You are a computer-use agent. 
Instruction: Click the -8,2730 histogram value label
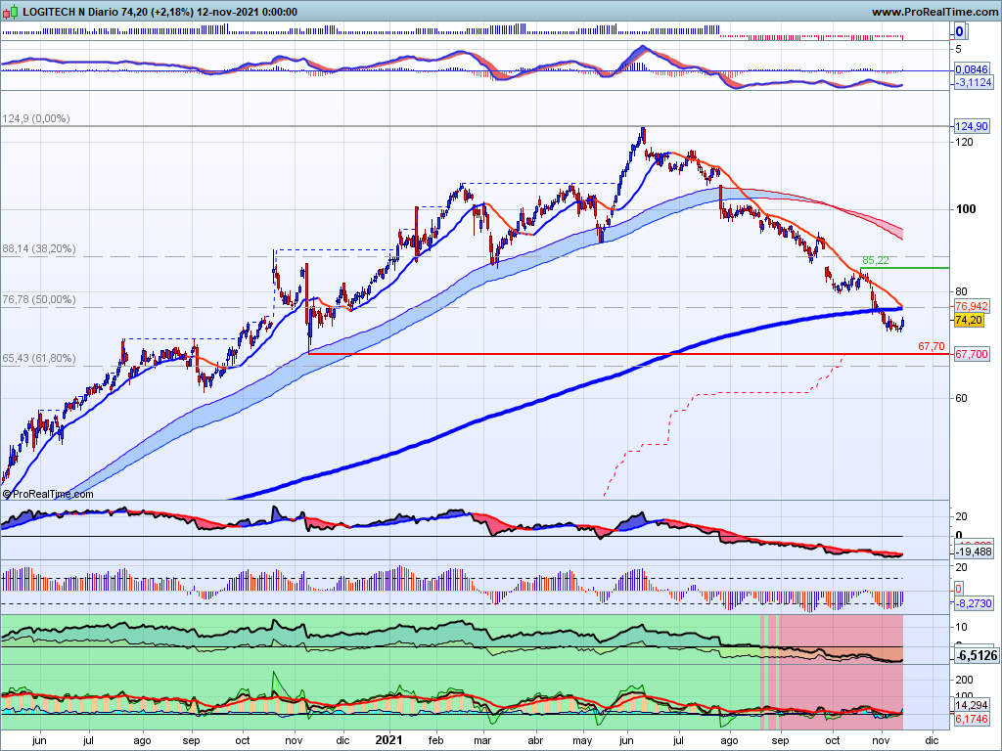point(974,602)
